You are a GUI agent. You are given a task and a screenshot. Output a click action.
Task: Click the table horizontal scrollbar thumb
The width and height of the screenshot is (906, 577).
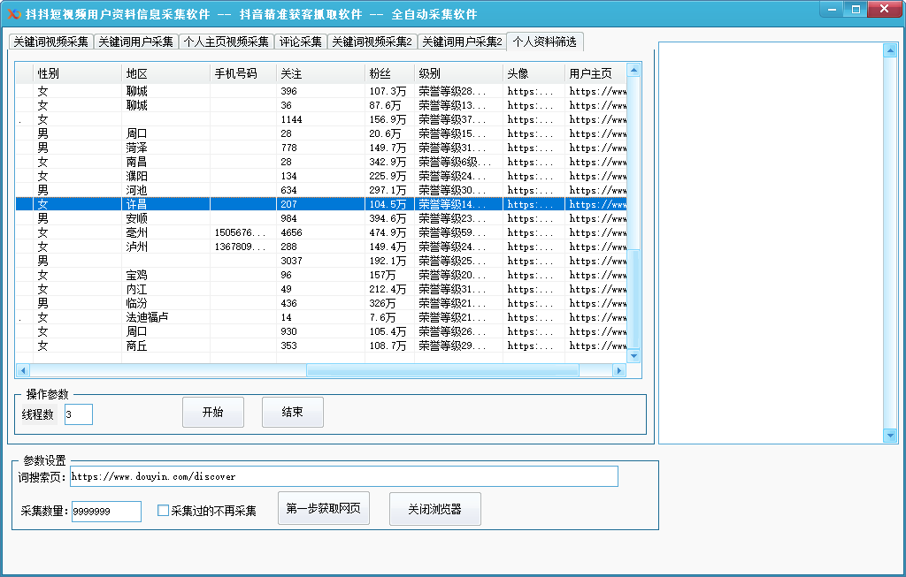point(442,370)
